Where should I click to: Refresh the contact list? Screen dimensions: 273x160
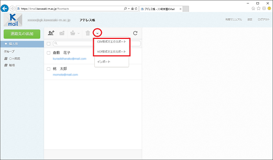[x=135, y=33]
